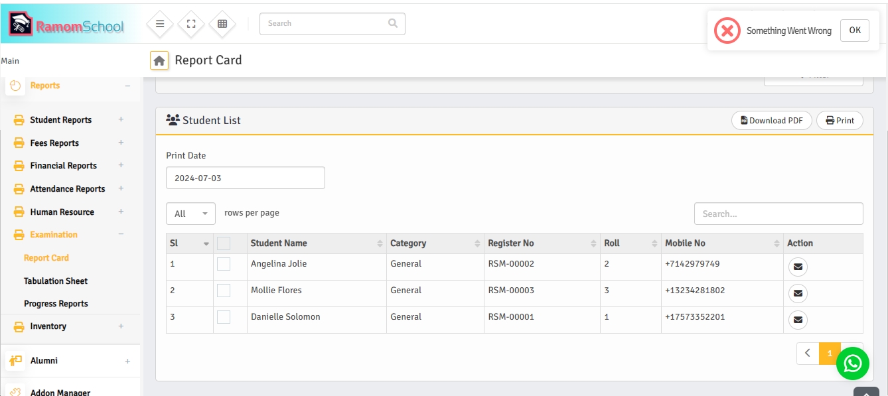Click the Addon Manager sidebar icon
The image size is (888, 396).
15,392
